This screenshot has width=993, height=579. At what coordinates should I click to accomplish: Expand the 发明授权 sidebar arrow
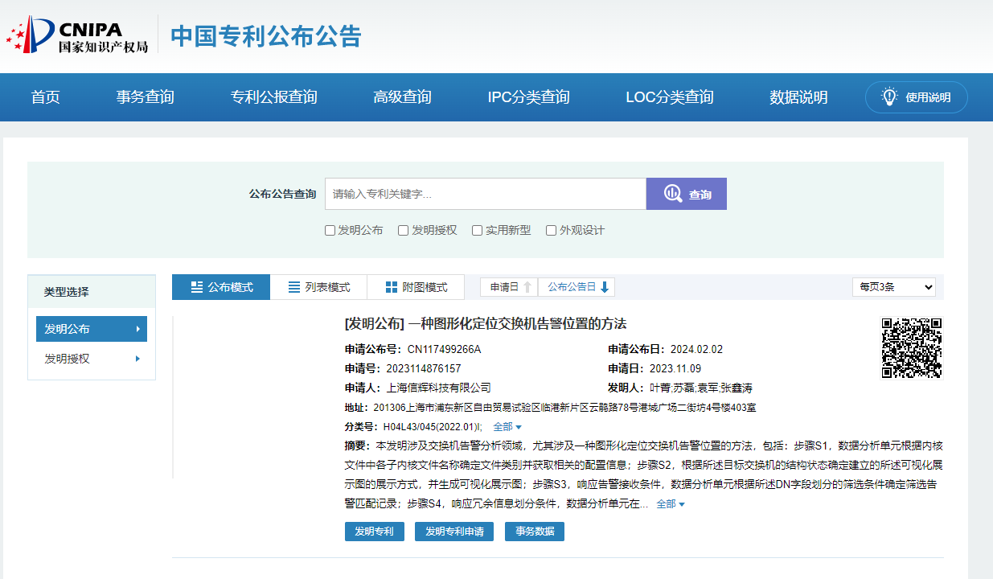[x=137, y=359]
